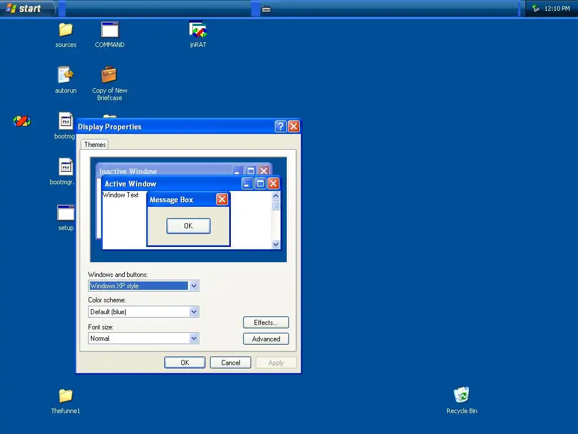Click the Effects... button

(266, 323)
